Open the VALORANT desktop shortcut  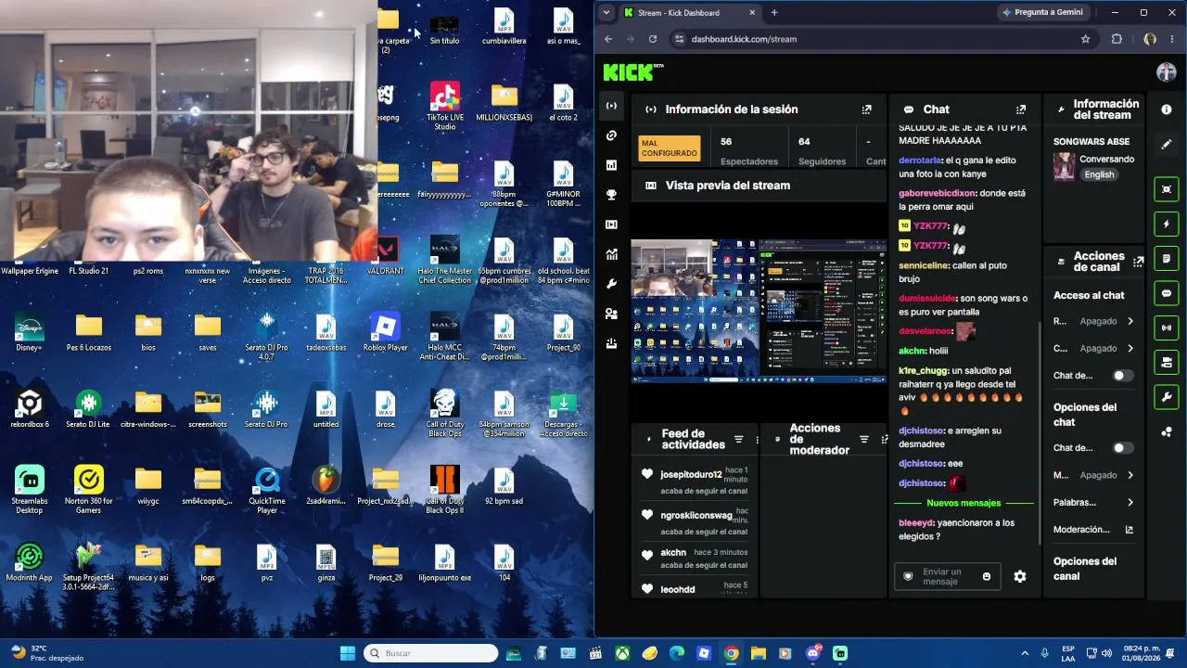(386, 255)
